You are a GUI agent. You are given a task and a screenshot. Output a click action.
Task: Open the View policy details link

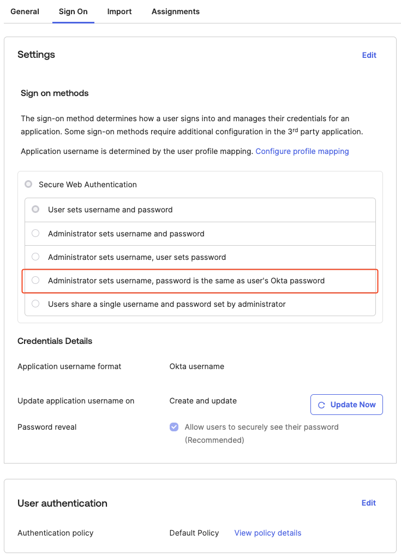pyautogui.click(x=267, y=533)
